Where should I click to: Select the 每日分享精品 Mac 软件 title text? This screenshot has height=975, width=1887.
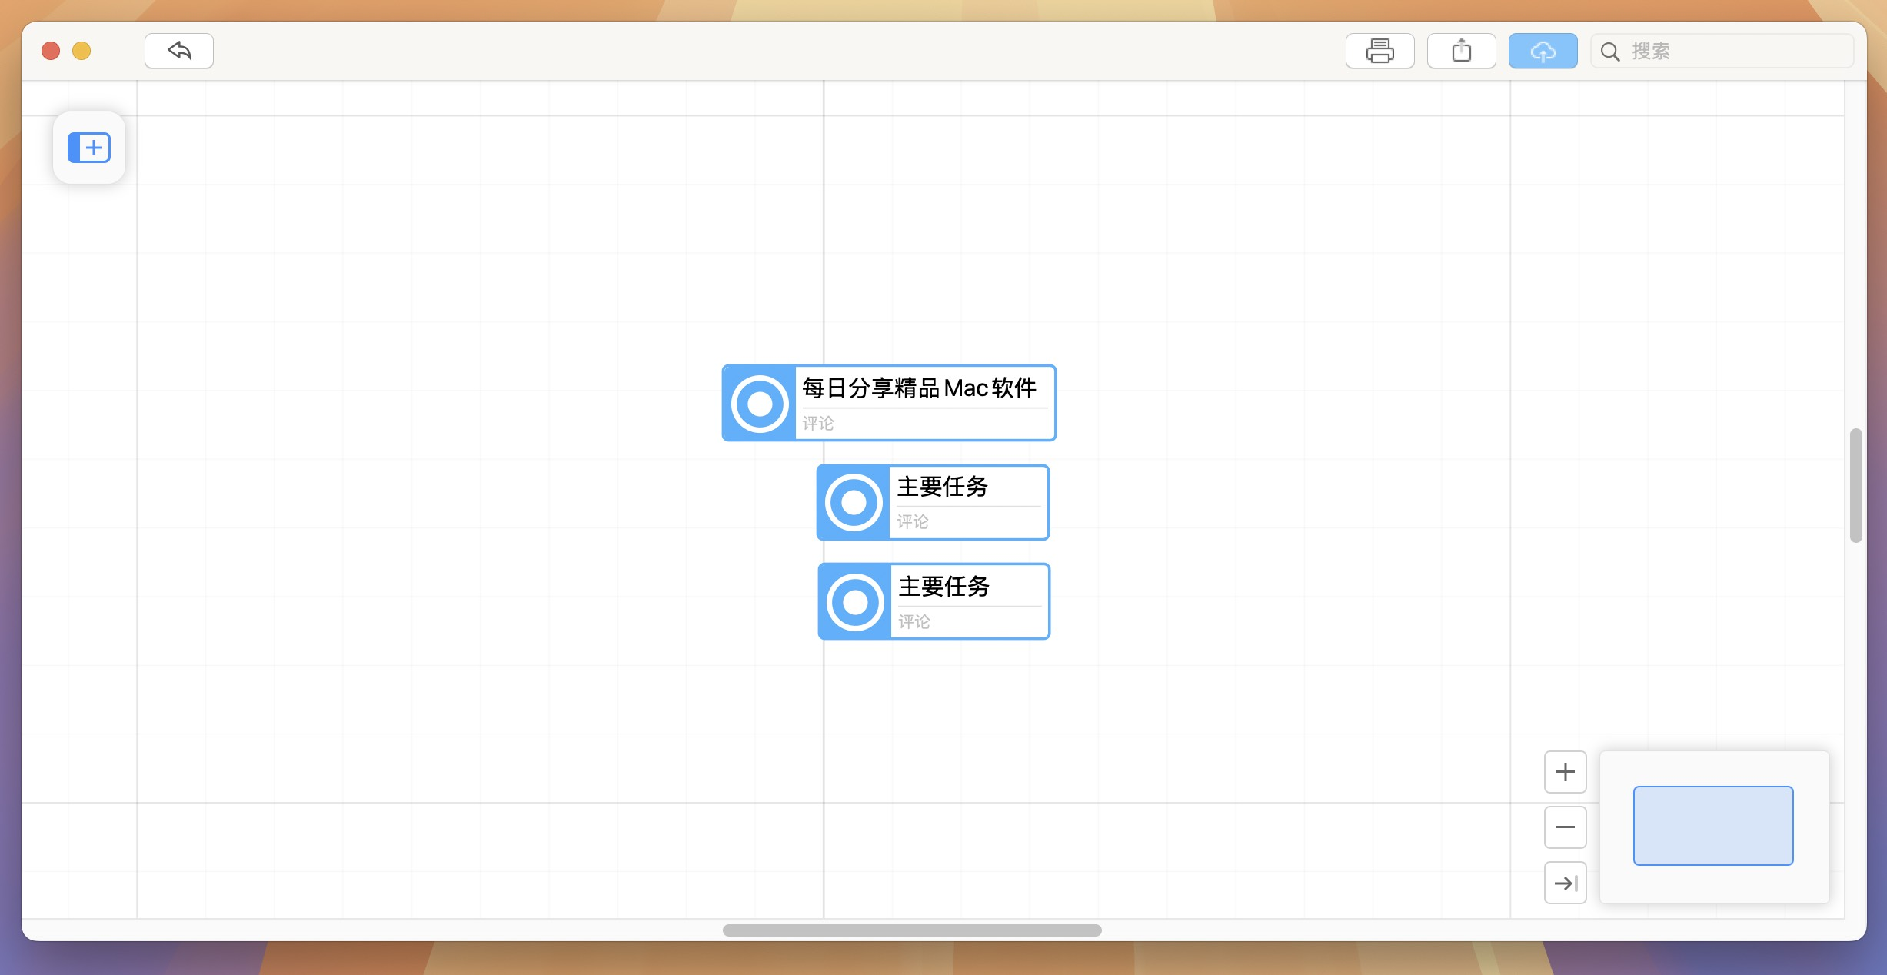pos(920,388)
